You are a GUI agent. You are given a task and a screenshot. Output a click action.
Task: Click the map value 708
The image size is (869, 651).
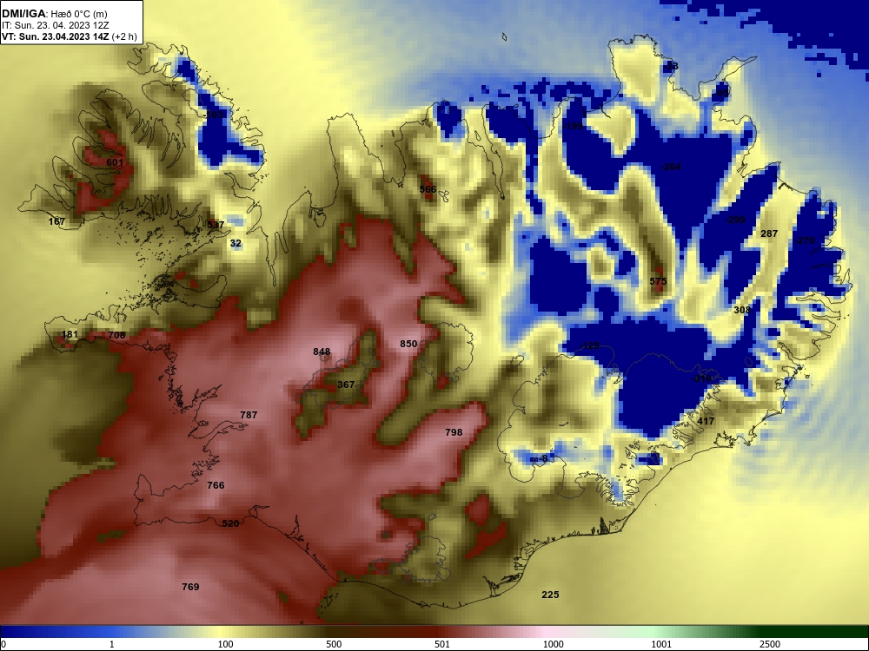tap(116, 335)
